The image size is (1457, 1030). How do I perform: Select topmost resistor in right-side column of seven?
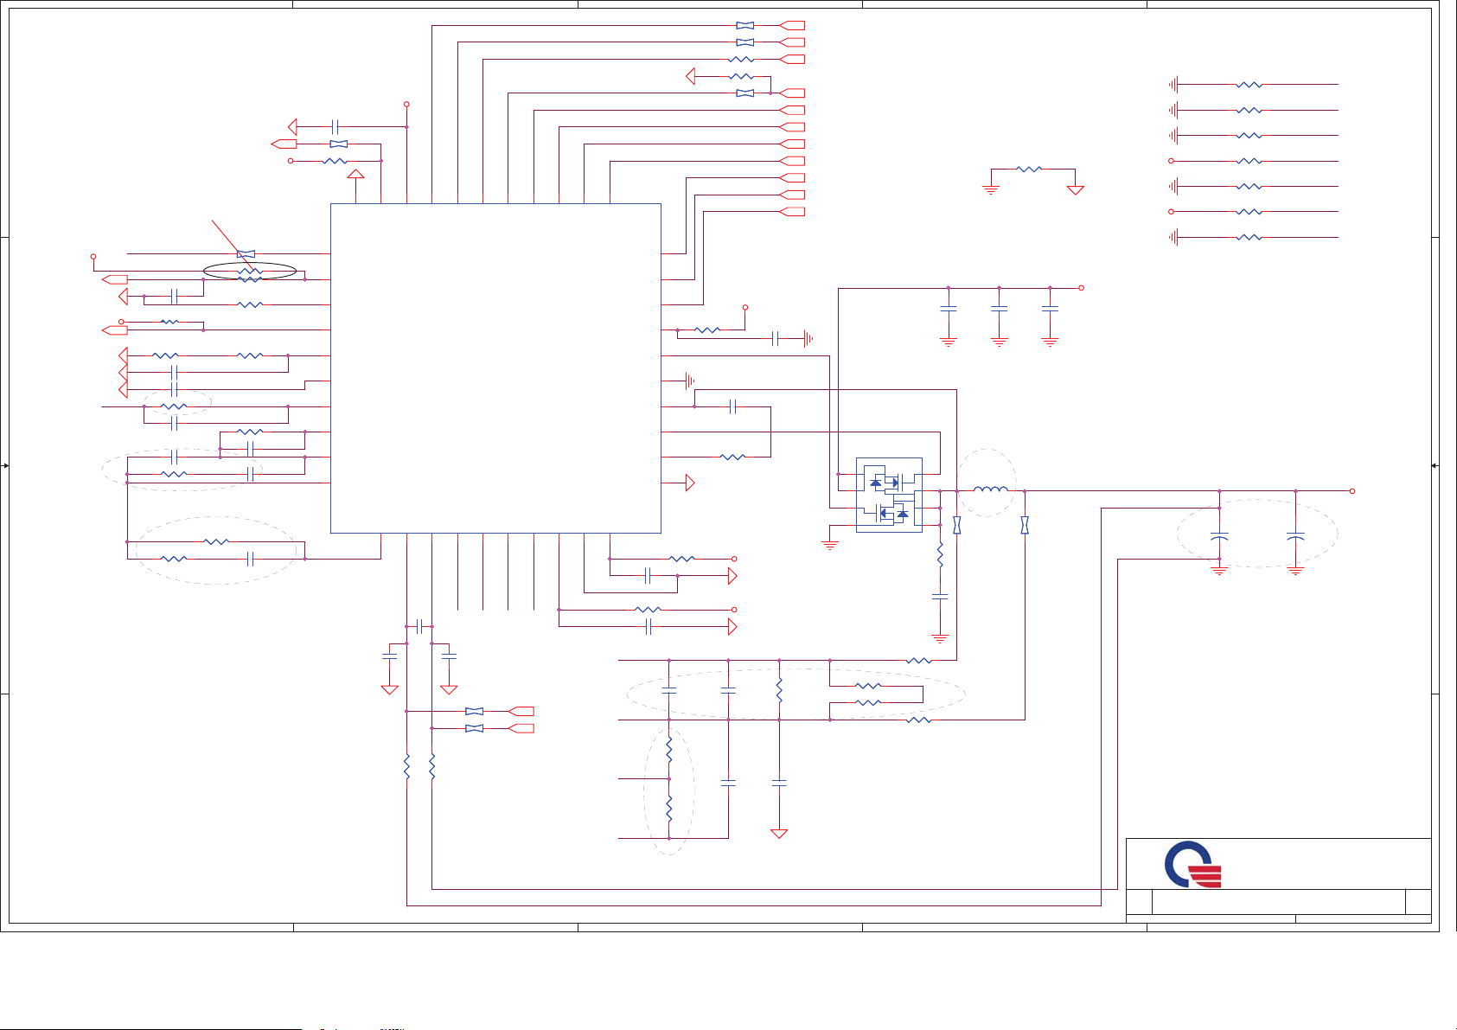1249,85
